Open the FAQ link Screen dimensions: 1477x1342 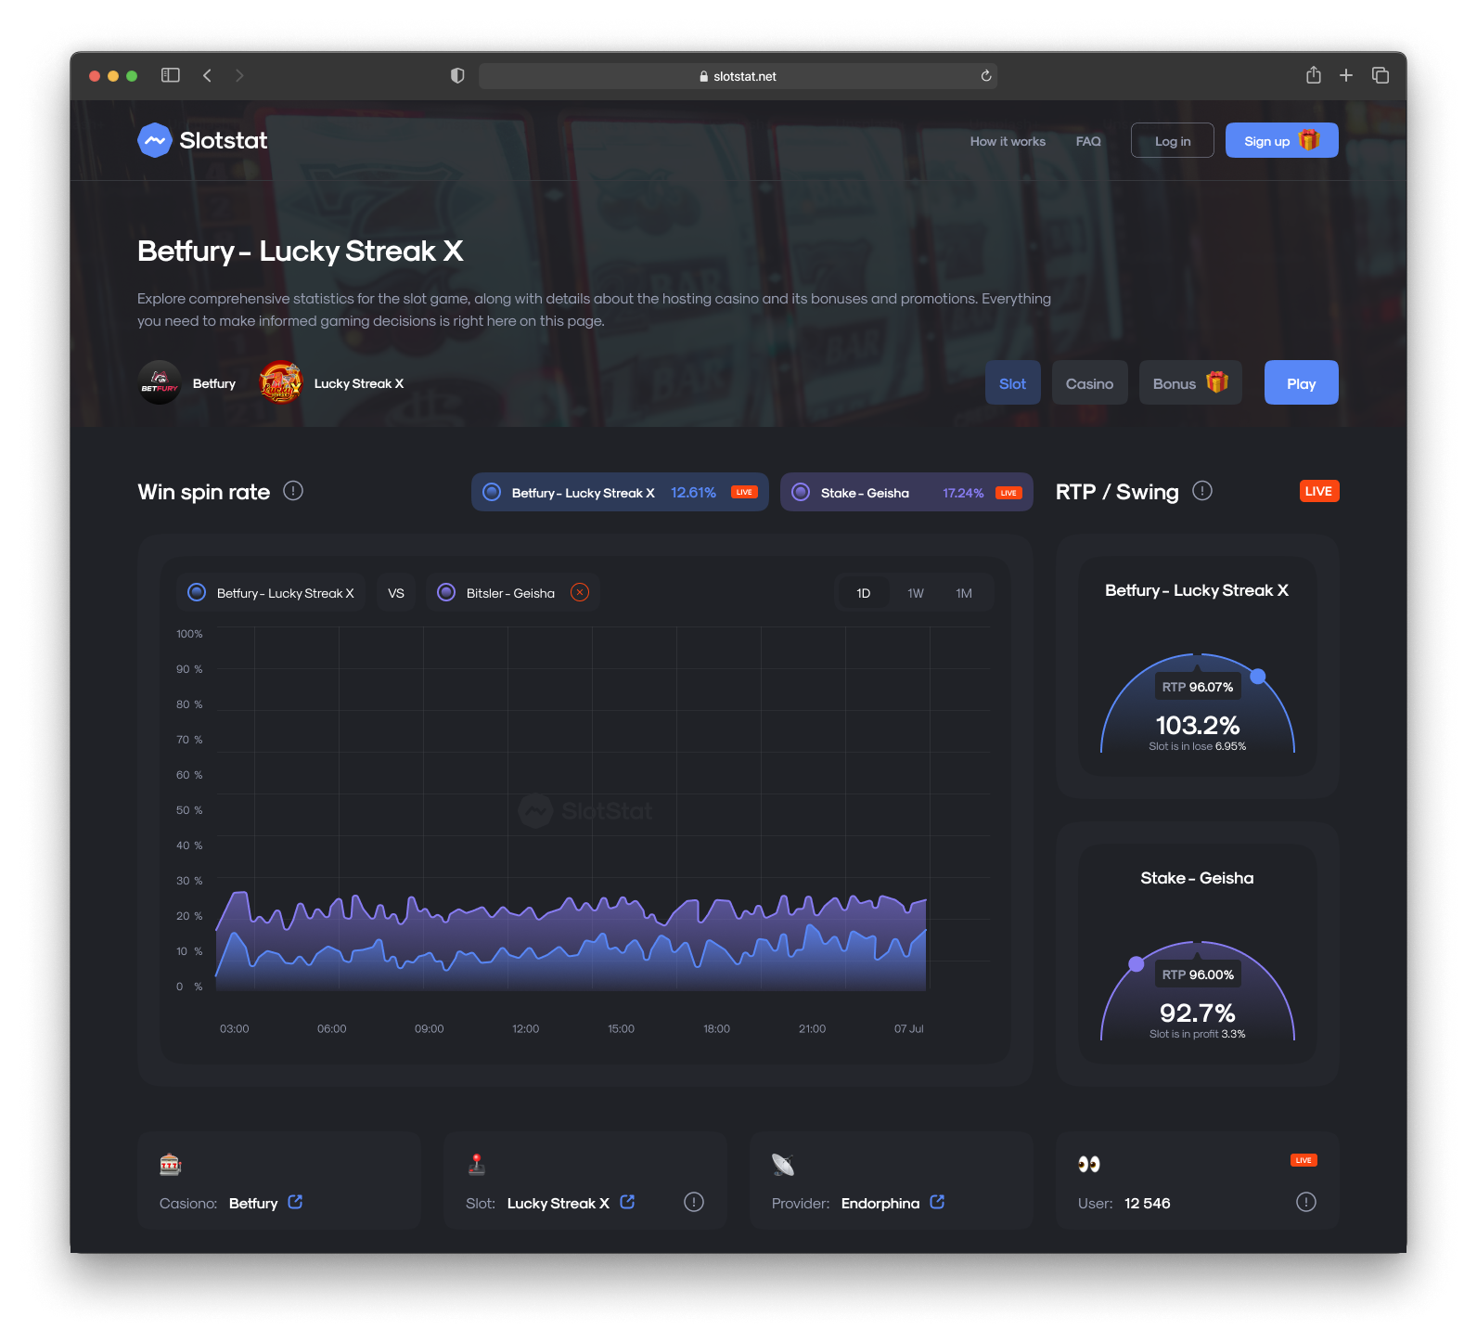point(1088,141)
